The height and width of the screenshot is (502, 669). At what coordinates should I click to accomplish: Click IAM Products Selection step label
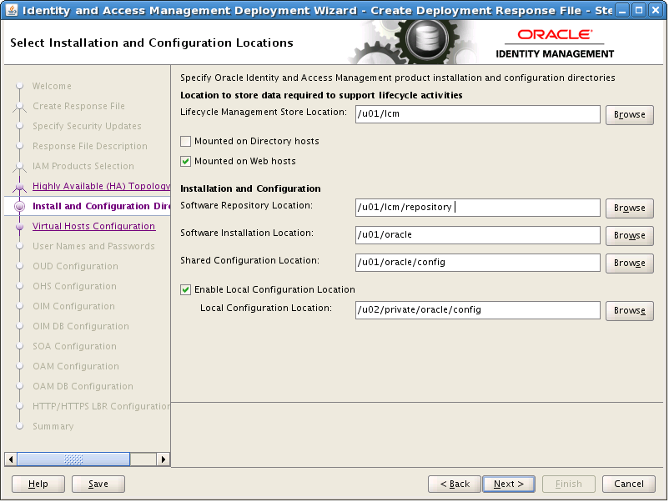tap(83, 166)
